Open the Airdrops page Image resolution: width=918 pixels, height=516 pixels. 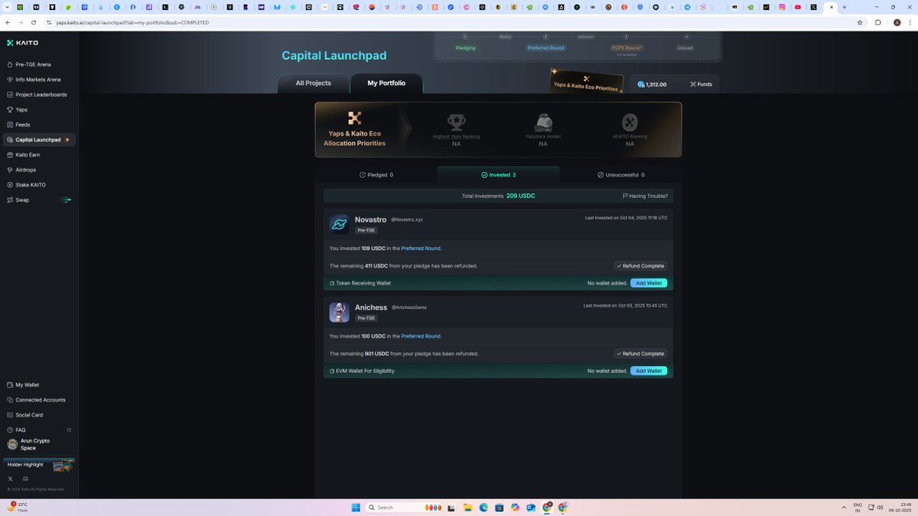pos(25,170)
